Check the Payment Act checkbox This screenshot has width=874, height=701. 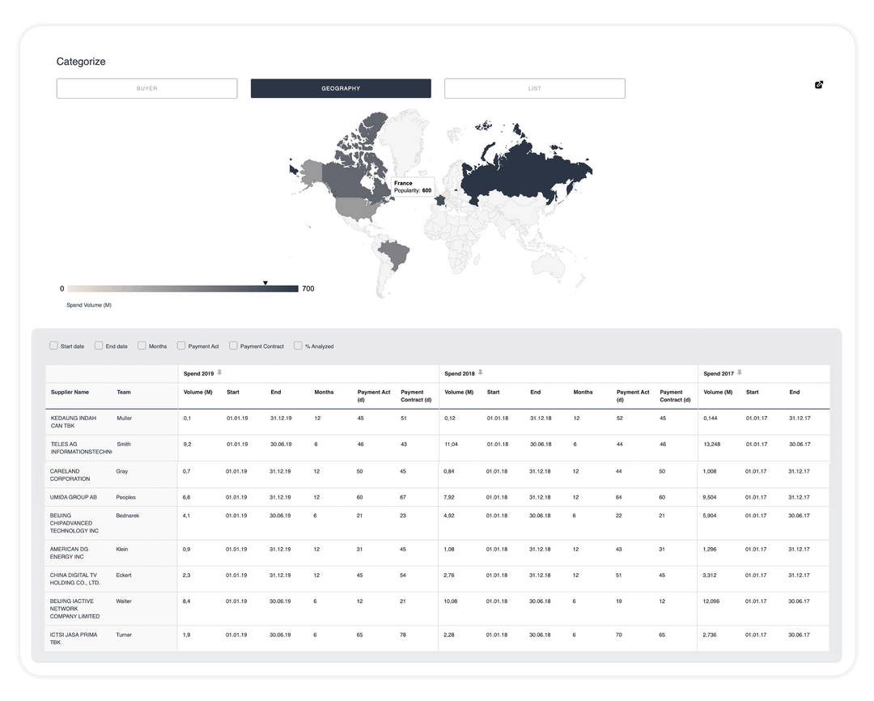(x=180, y=345)
